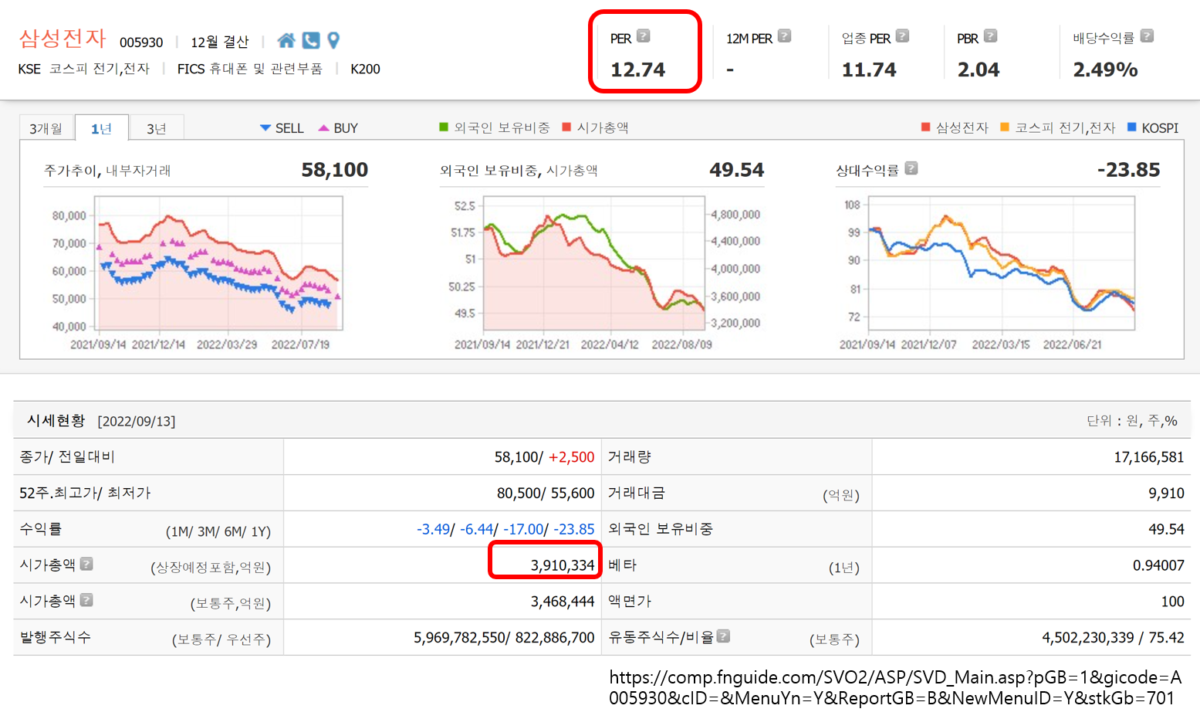Select the 3개월 period tab

[46, 128]
